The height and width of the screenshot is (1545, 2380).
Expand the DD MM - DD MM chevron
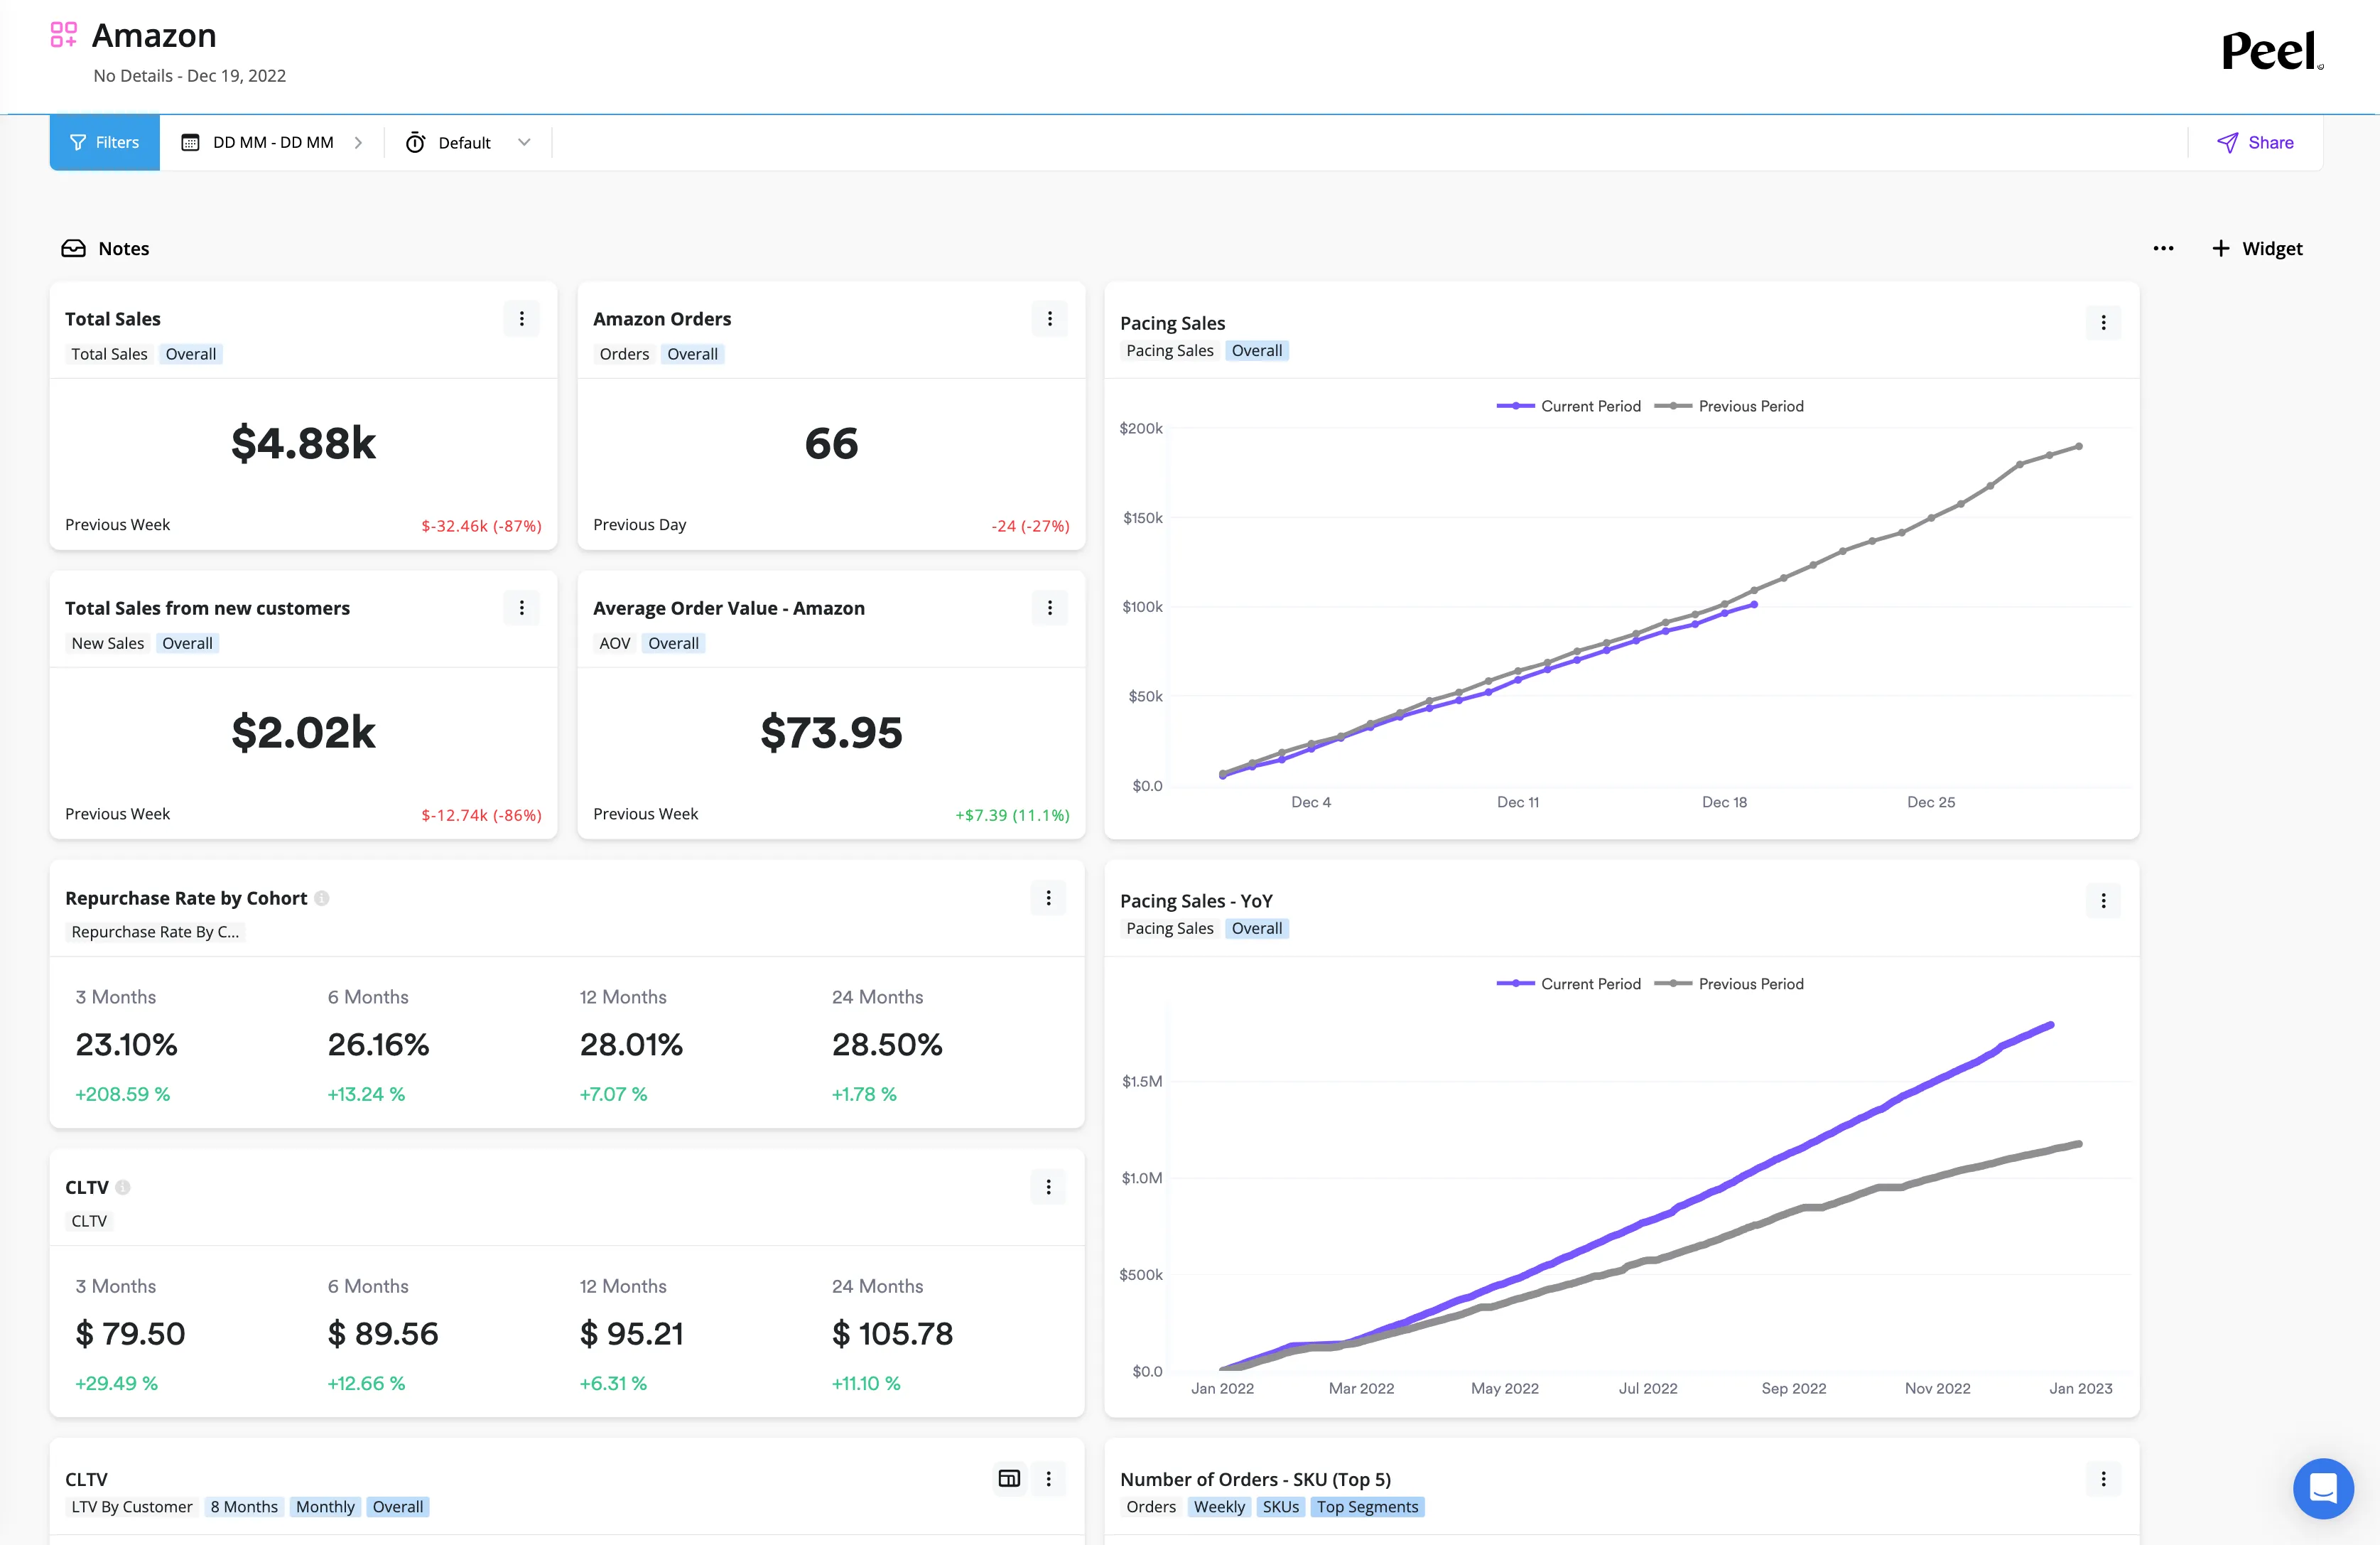click(x=358, y=142)
